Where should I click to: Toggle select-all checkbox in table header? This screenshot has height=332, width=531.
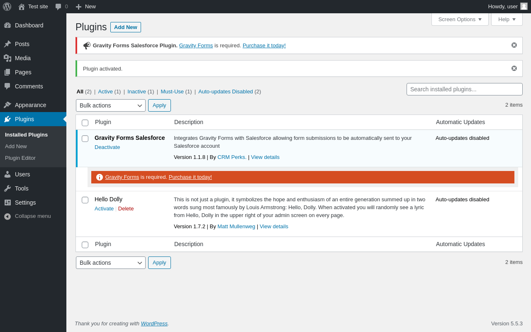click(x=85, y=123)
